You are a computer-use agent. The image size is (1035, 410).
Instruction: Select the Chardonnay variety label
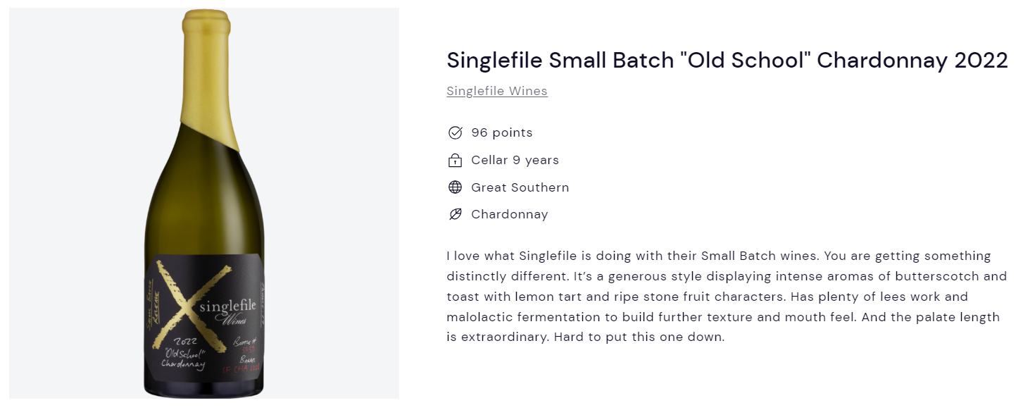tap(510, 214)
